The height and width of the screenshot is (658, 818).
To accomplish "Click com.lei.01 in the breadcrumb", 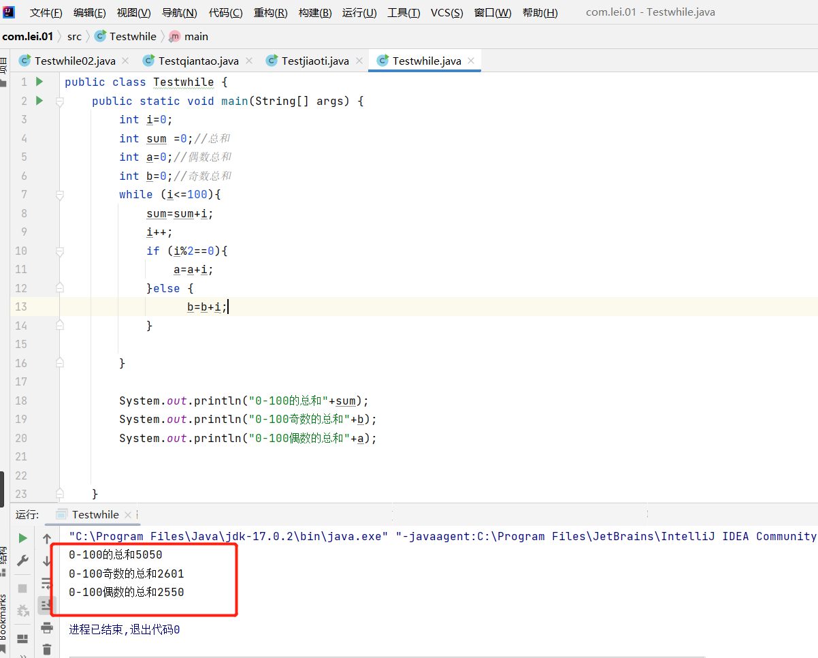I will 27,36.
